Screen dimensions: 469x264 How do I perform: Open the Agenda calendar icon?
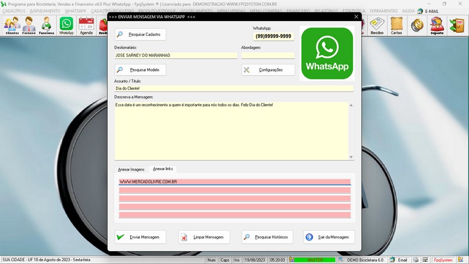(86, 25)
